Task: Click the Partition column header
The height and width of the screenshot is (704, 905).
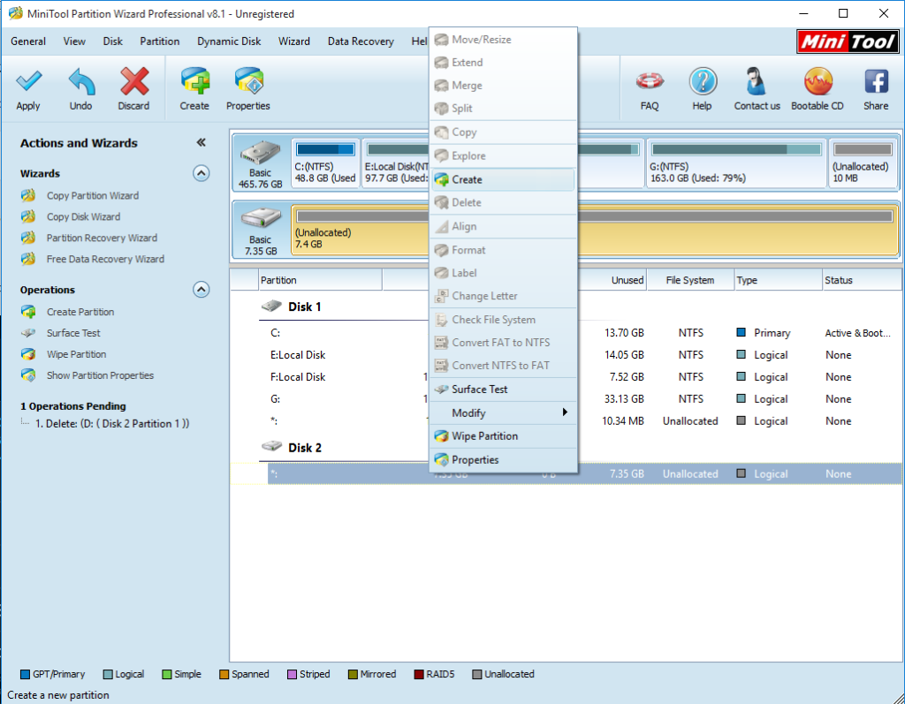Action: click(320, 280)
